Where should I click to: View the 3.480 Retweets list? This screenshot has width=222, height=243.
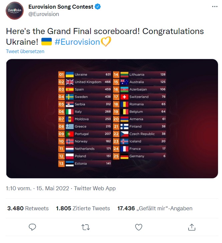point(28,208)
